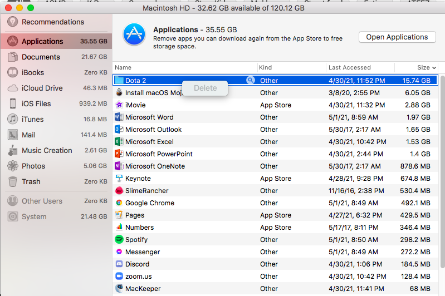Click the Applications - 35.55 GB heading

point(195,29)
